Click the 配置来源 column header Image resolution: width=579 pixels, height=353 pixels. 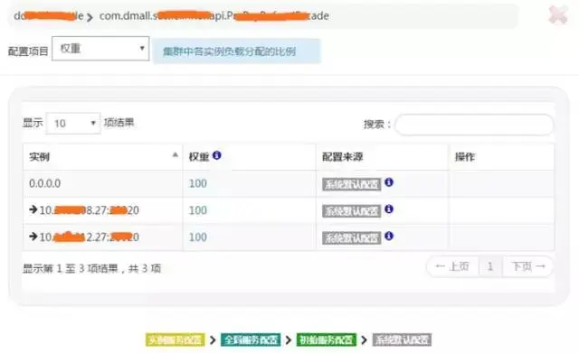coord(382,157)
